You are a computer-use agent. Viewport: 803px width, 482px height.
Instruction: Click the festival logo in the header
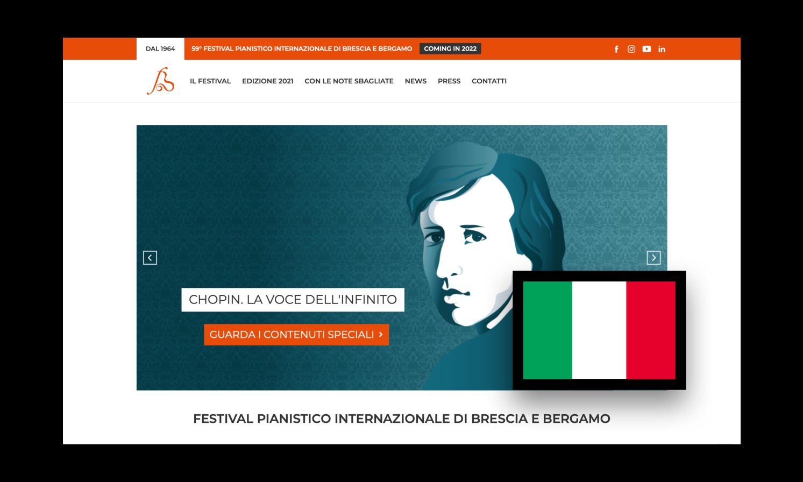point(161,81)
